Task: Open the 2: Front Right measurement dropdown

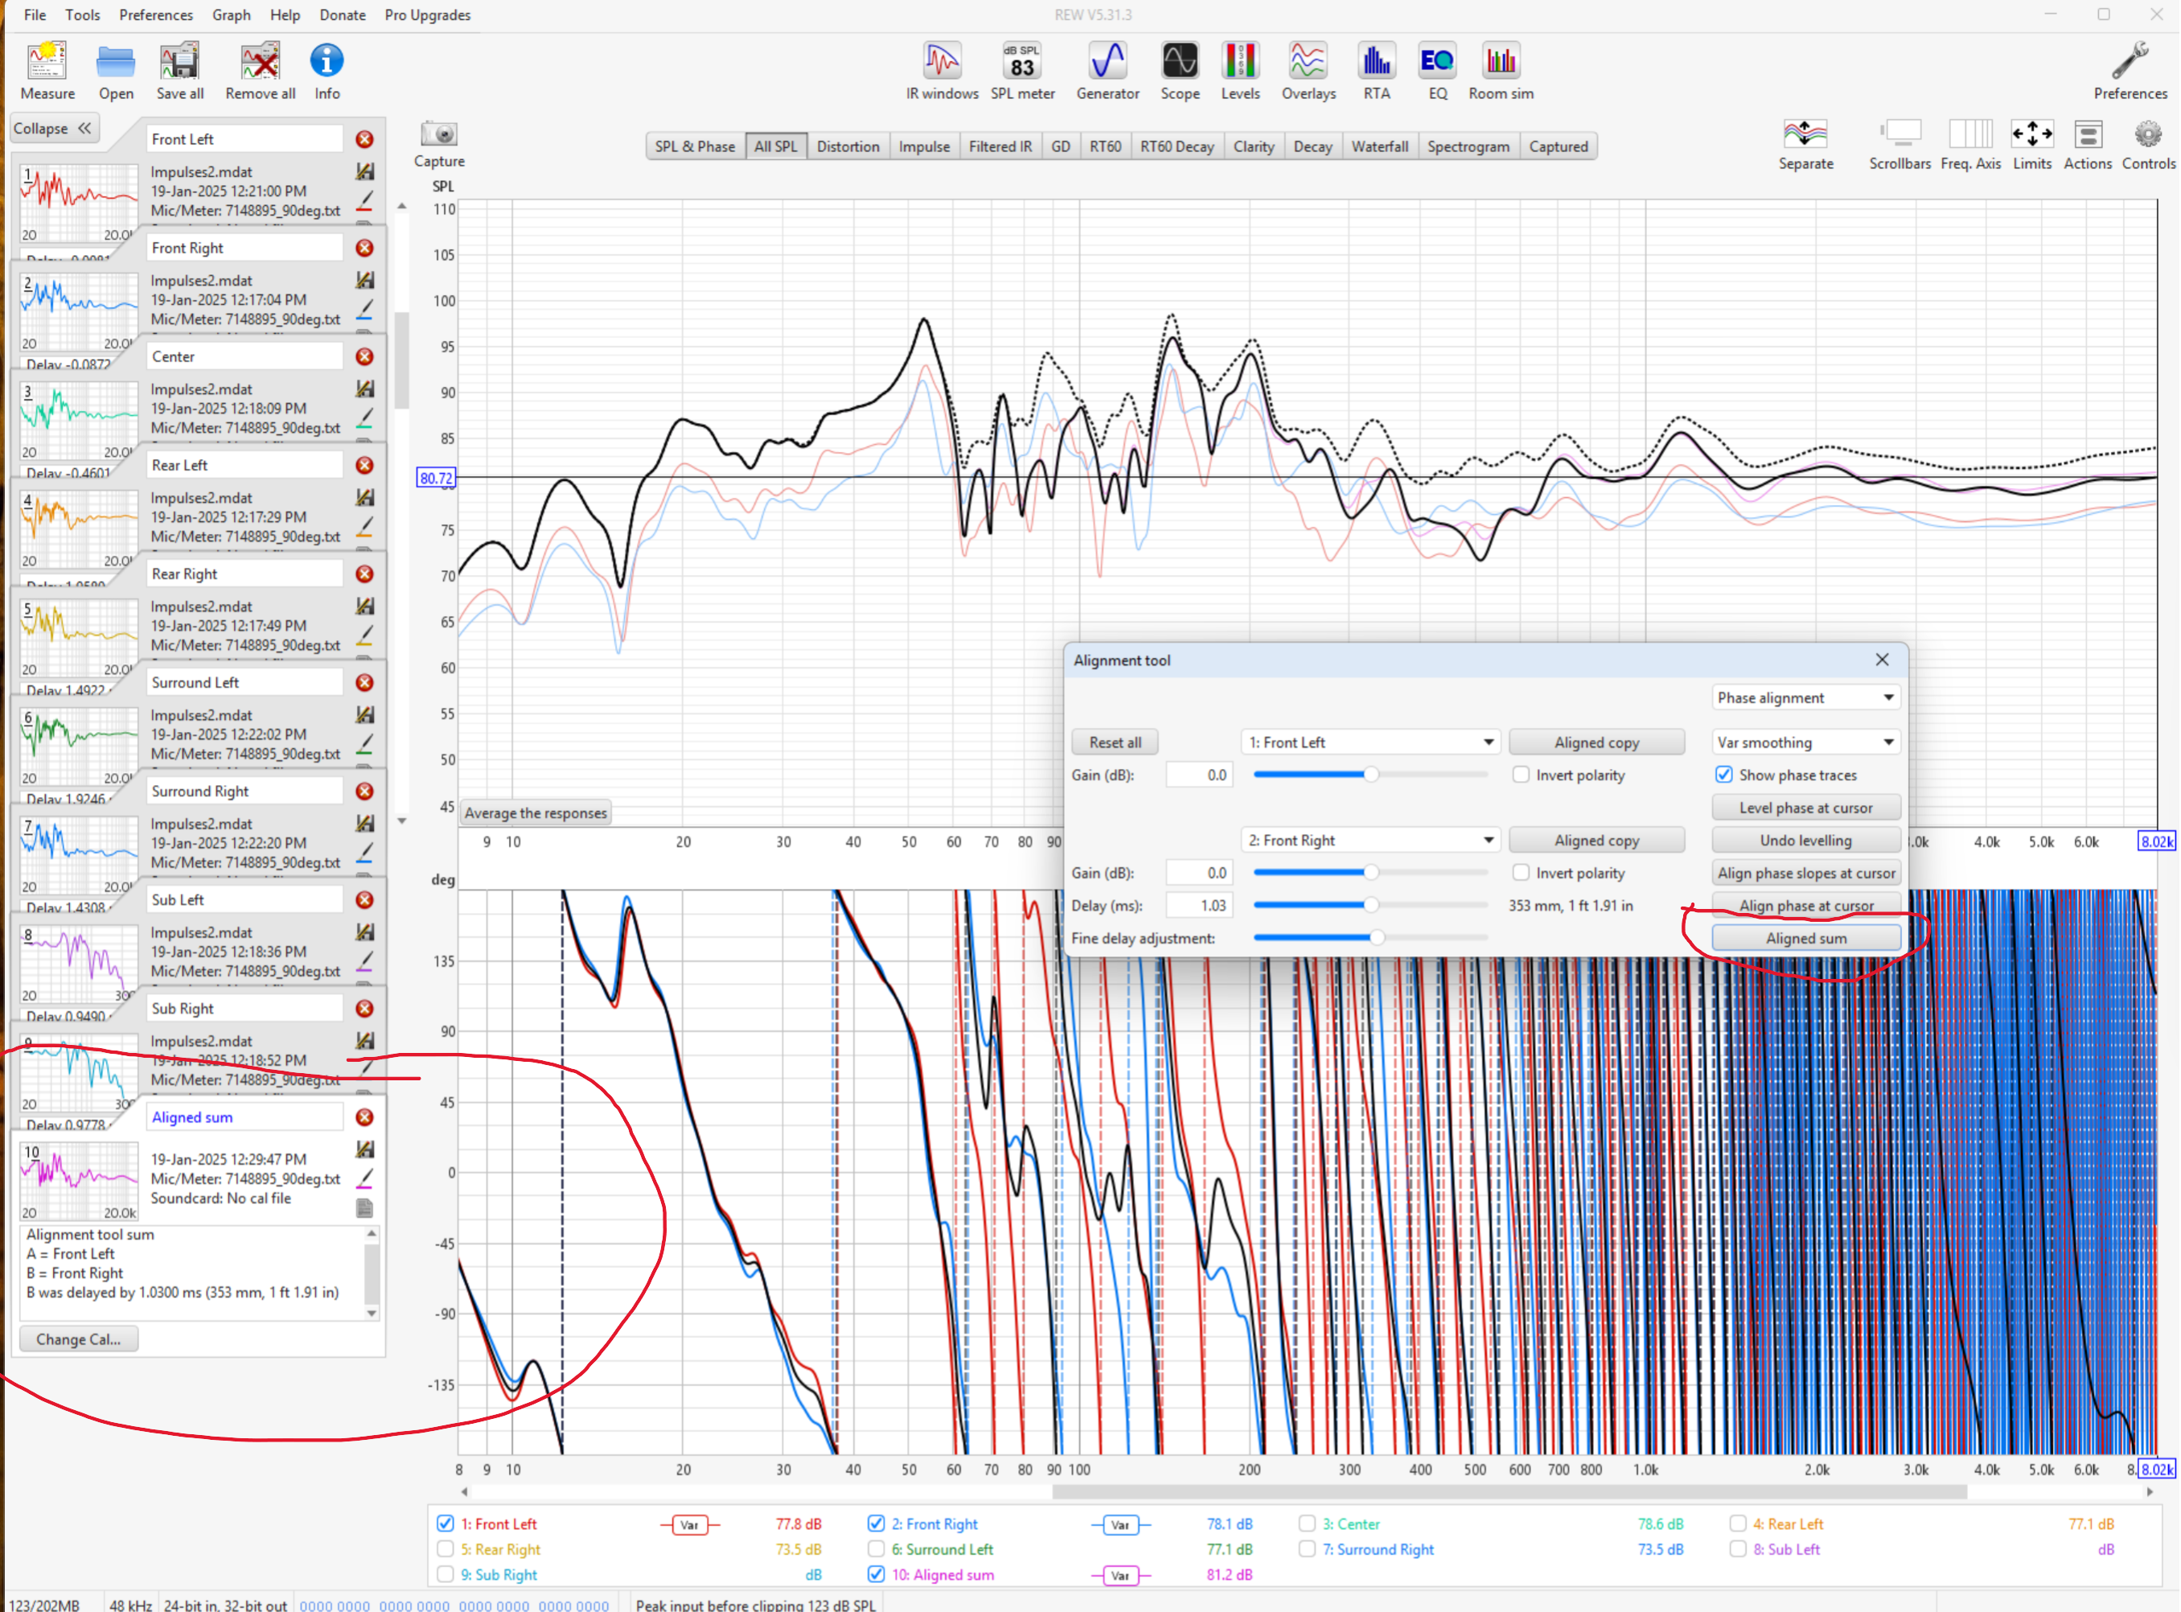Action: [1370, 840]
